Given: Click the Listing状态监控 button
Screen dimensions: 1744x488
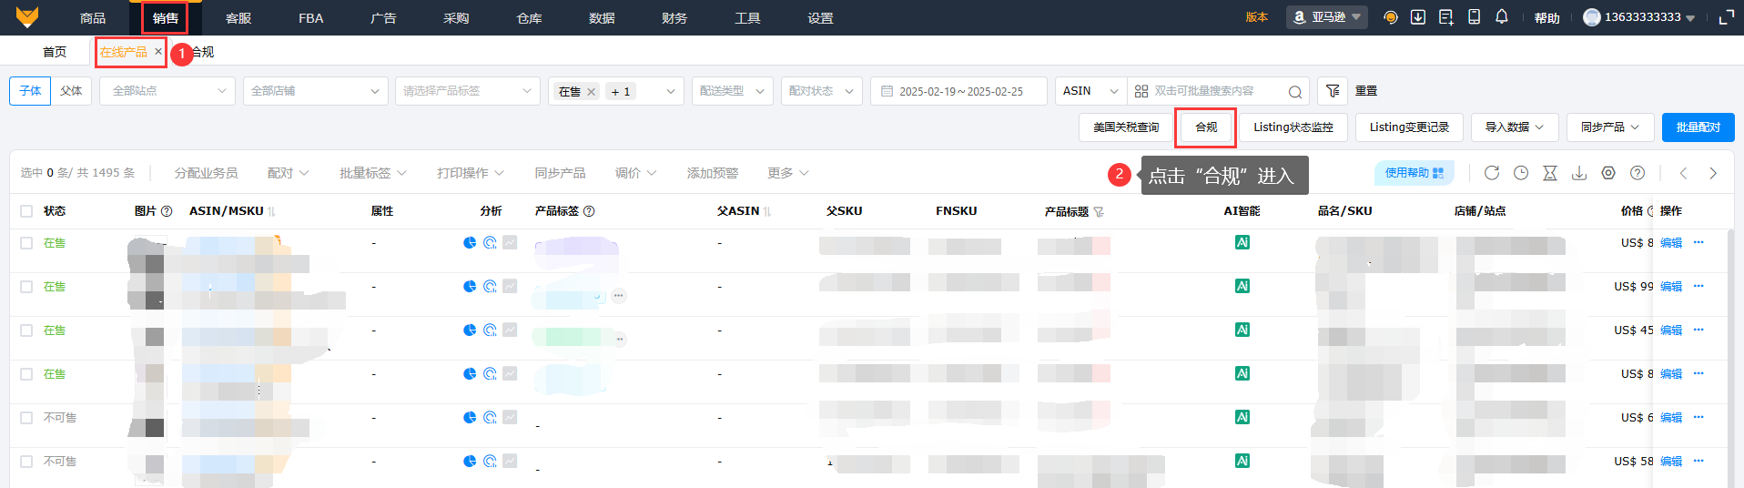Looking at the screenshot, I should 1293,127.
